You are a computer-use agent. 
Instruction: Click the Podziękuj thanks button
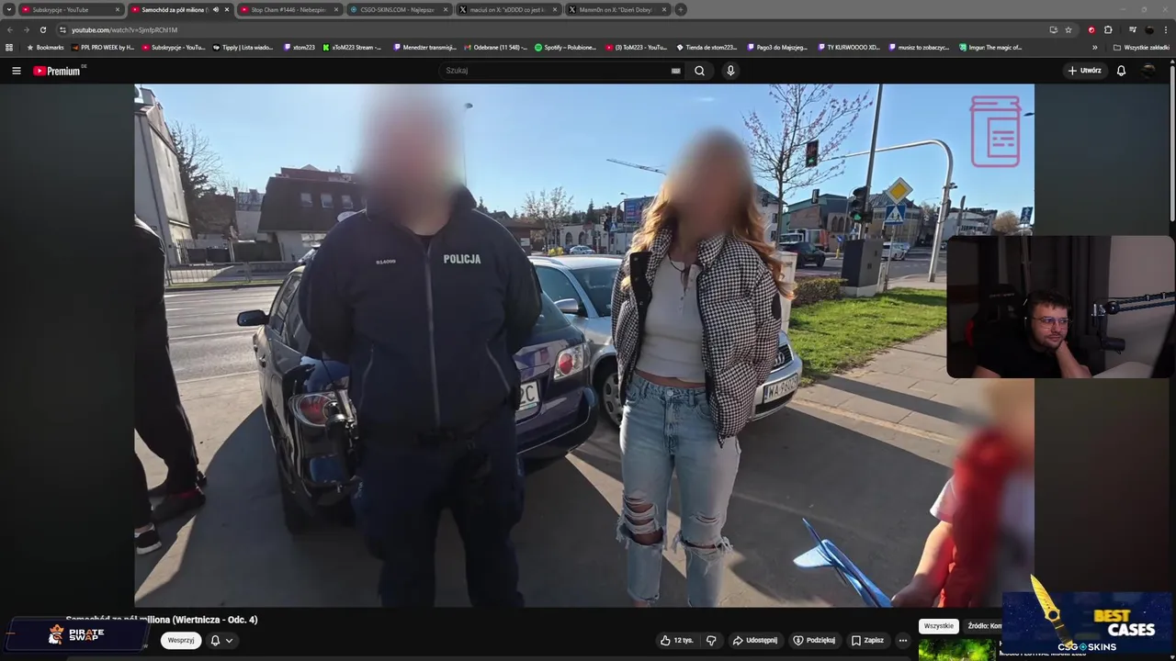point(815,640)
